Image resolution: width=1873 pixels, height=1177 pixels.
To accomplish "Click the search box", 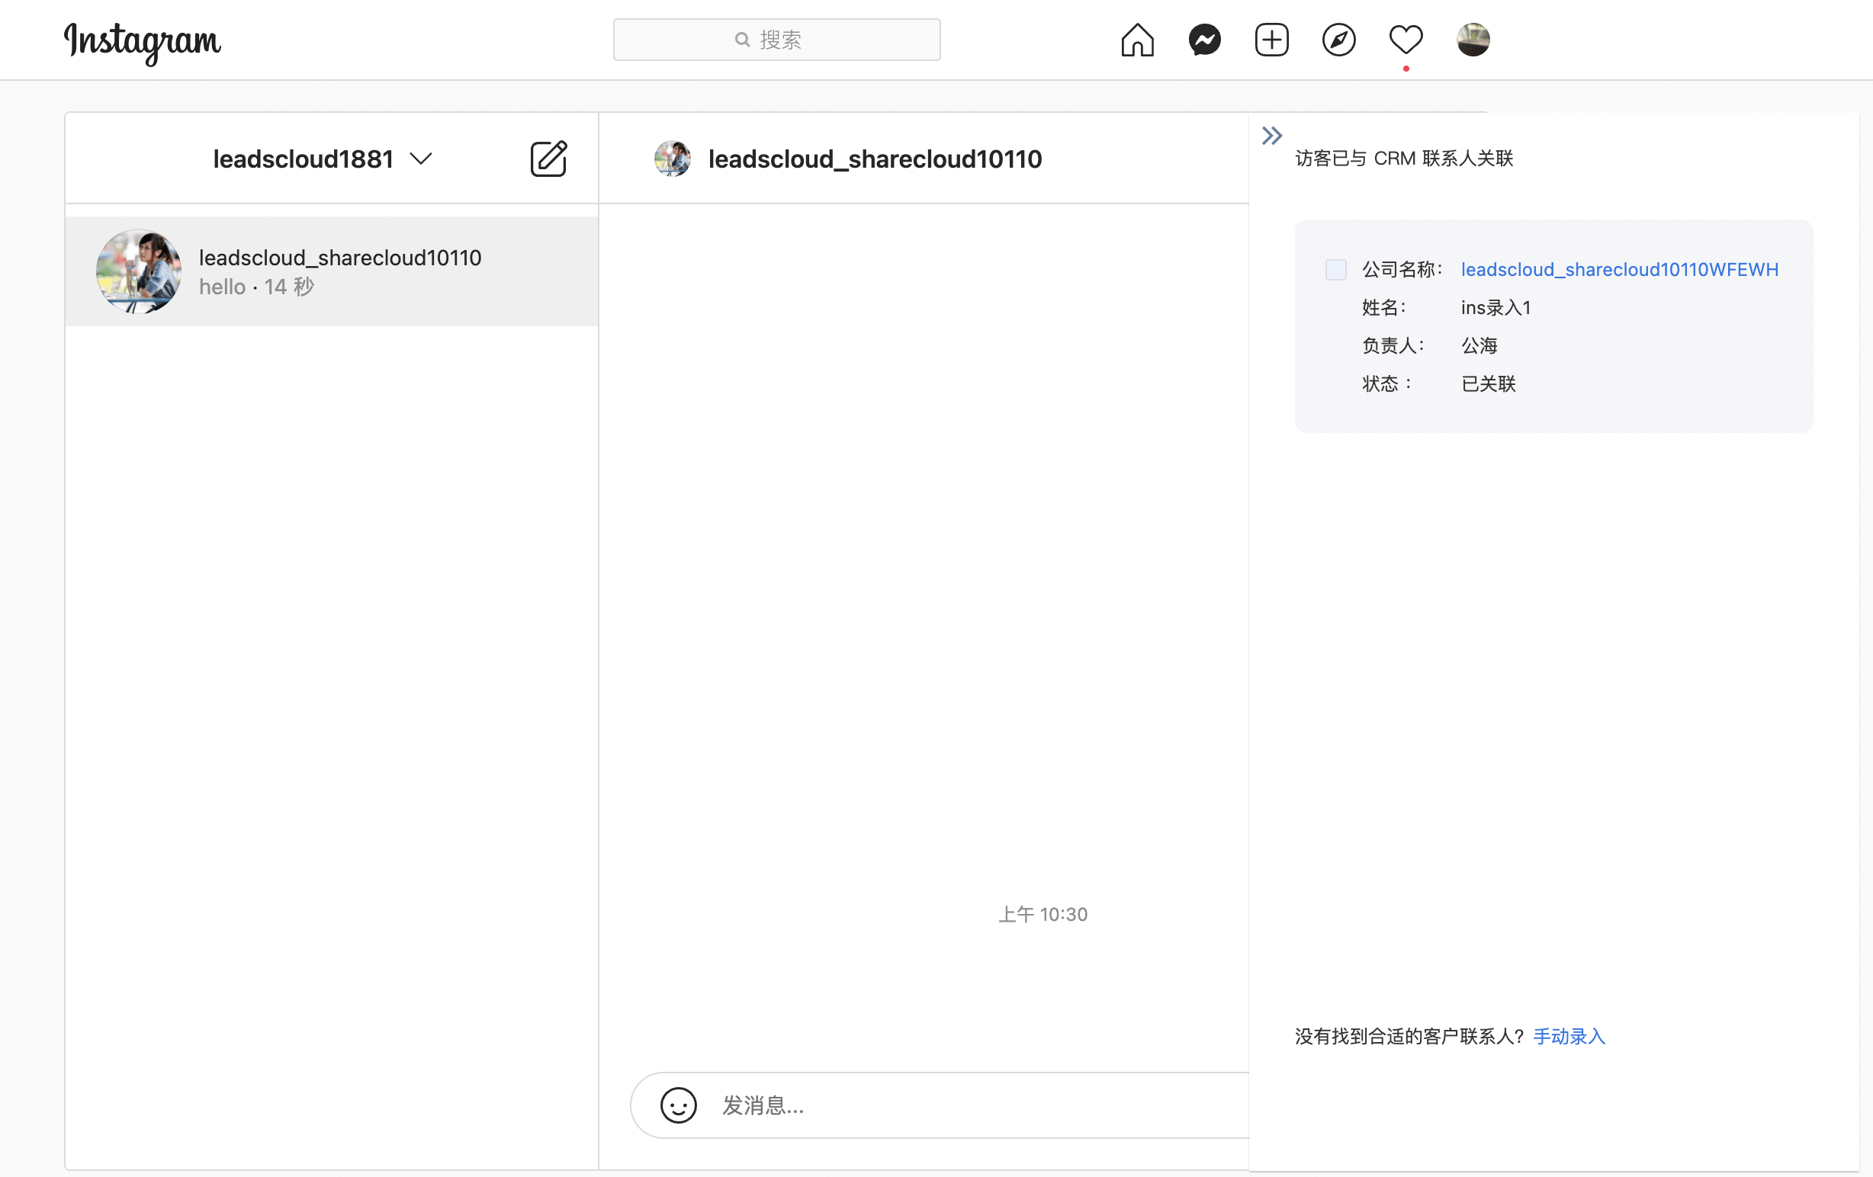I will [776, 40].
